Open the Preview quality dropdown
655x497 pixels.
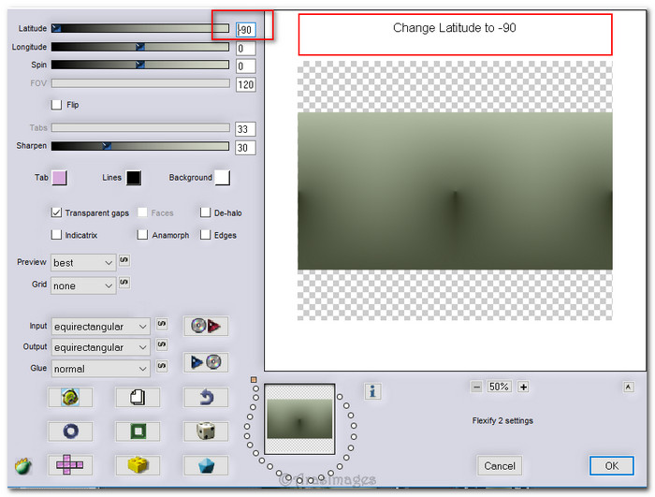tap(83, 263)
